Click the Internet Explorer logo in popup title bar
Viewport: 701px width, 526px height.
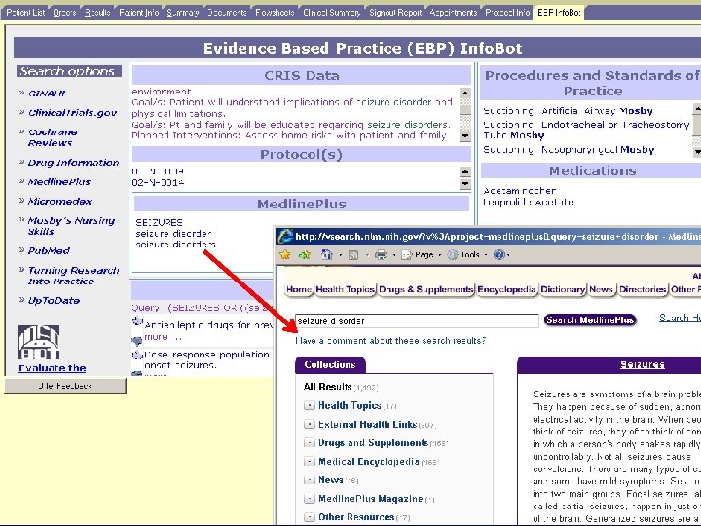coord(285,236)
